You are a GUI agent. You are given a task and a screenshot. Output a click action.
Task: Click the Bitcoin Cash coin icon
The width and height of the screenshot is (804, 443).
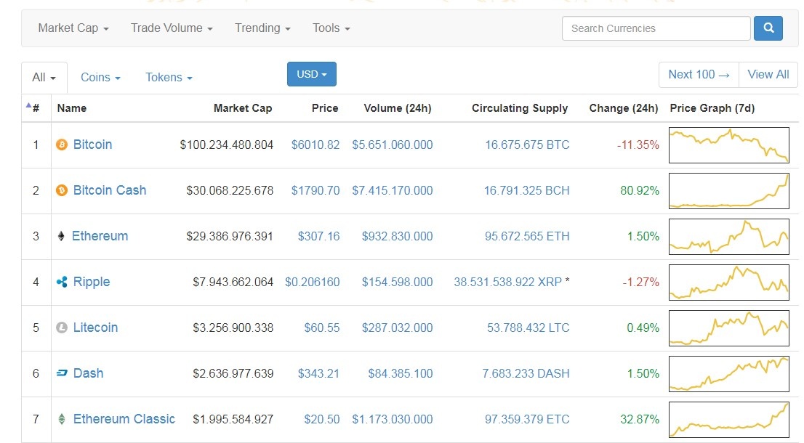tap(63, 190)
